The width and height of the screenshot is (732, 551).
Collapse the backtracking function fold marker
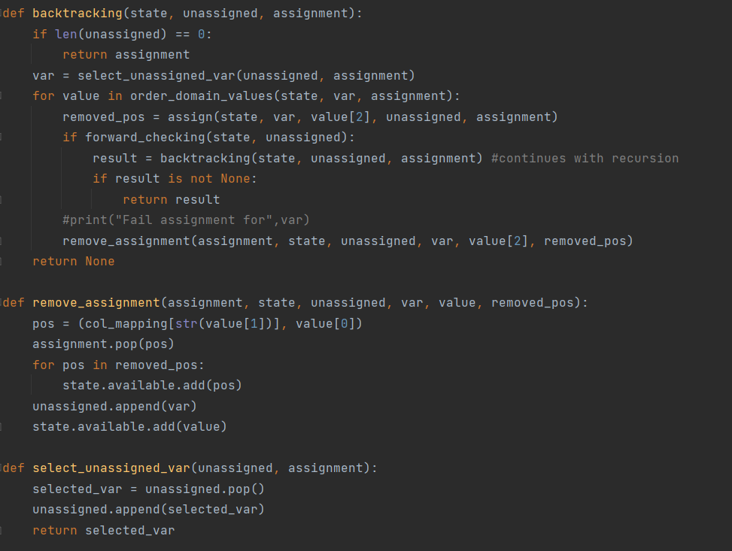(x=2, y=14)
